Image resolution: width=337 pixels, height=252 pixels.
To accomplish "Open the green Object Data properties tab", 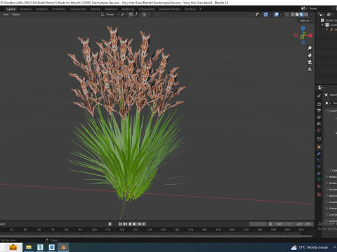I will (319, 180).
